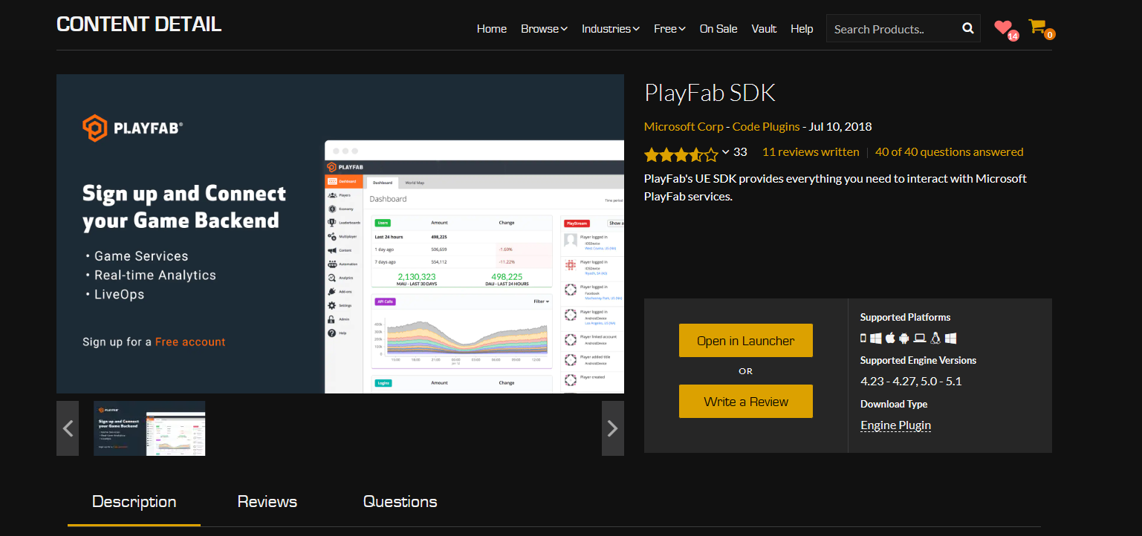Open the Microsoft Corp seller link
The image size is (1142, 536).
(x=684, y=127)
